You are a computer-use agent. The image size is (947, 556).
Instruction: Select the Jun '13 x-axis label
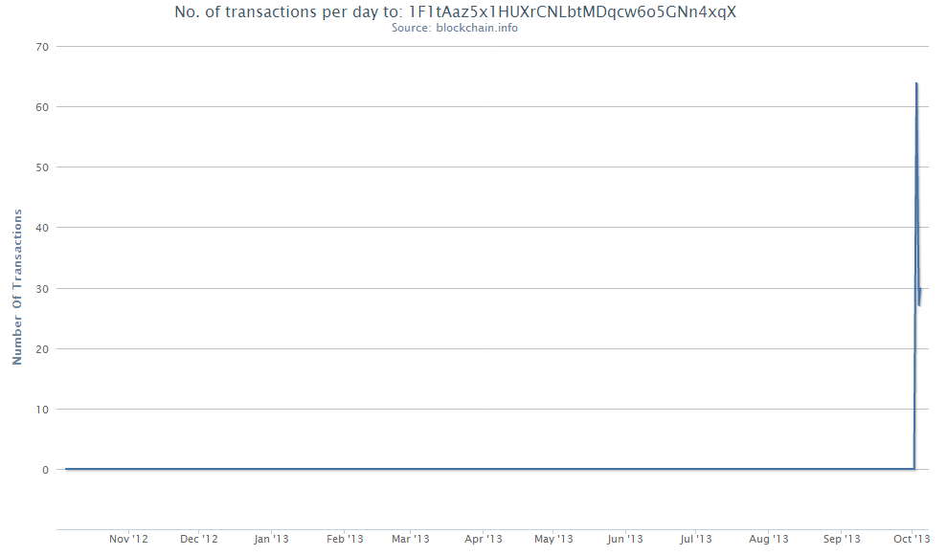(x=625, y=539)
